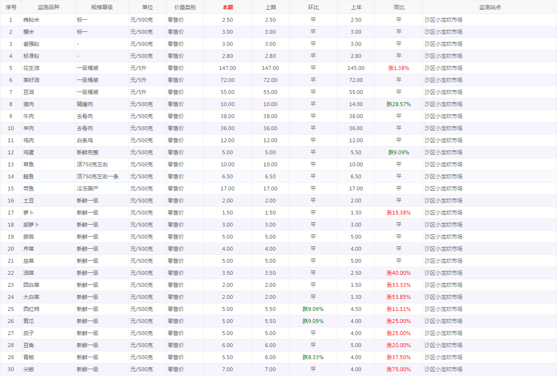Select the 涨75.00% value for 尖椒
Screen dimensions: 557x376
[398, 369]
